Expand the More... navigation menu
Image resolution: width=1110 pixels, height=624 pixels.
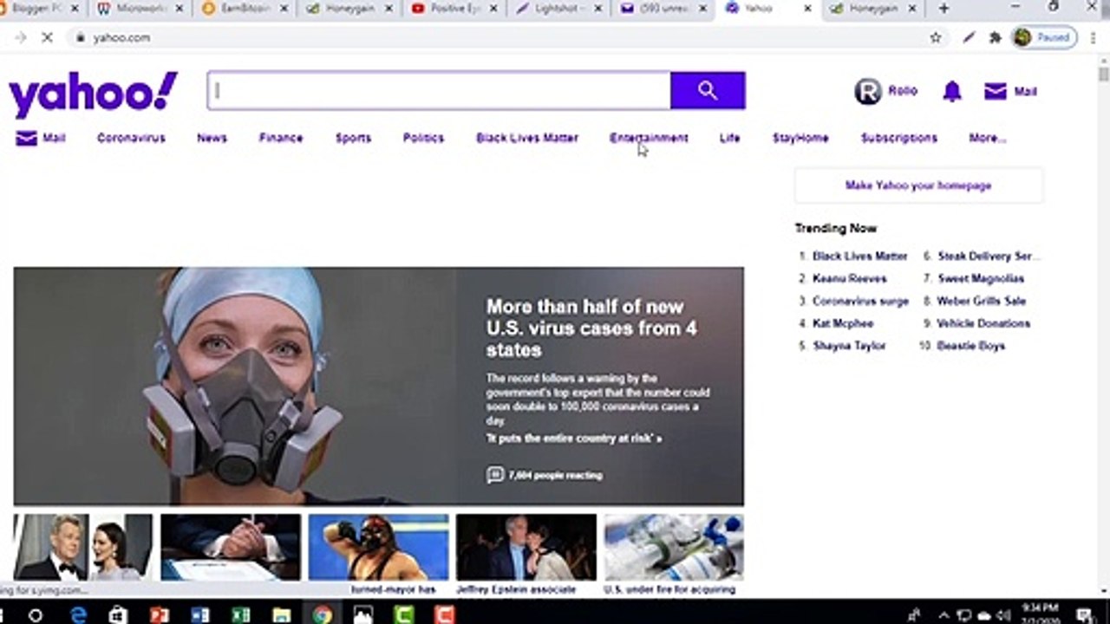tap(988, 138)
